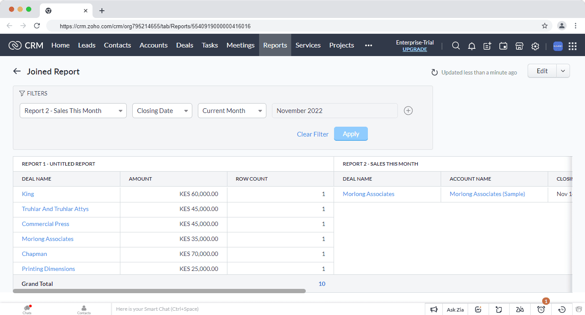Reload the browser page
This screenshot has height=315, width=585.
(x=37, y=26)
